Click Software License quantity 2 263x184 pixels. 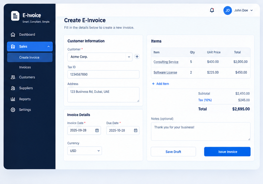[x=191, y=72]
